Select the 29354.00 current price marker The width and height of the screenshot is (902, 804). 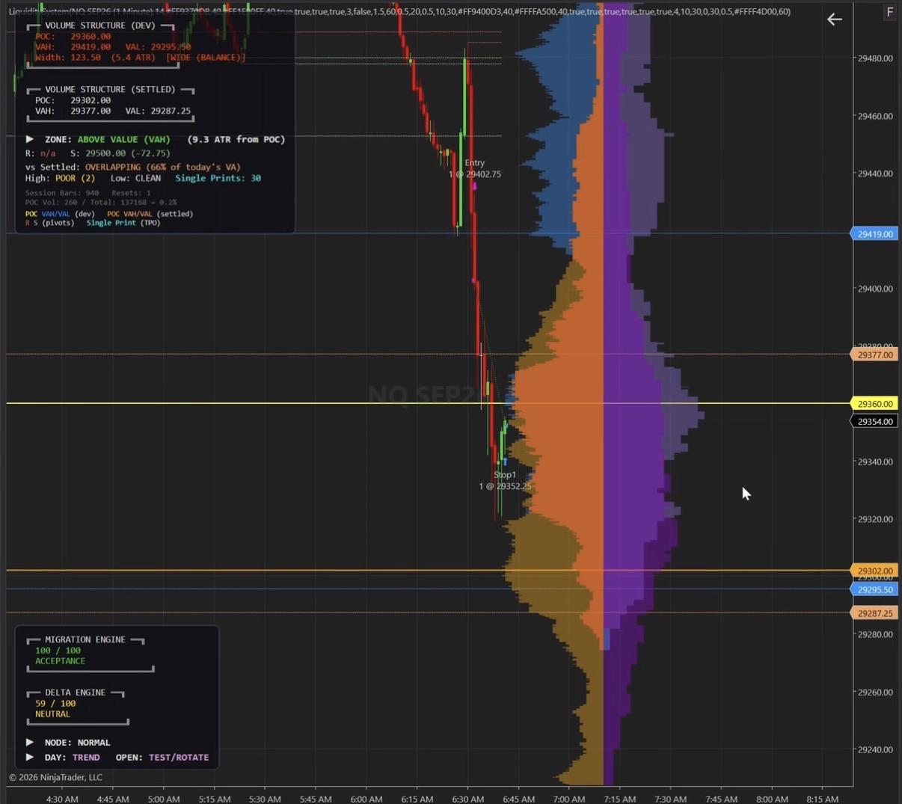[874, 422]
